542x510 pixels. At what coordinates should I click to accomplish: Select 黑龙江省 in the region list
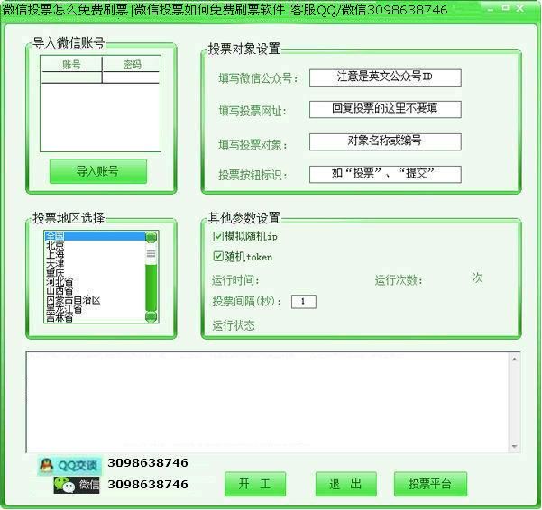click(x=95, y=308)
